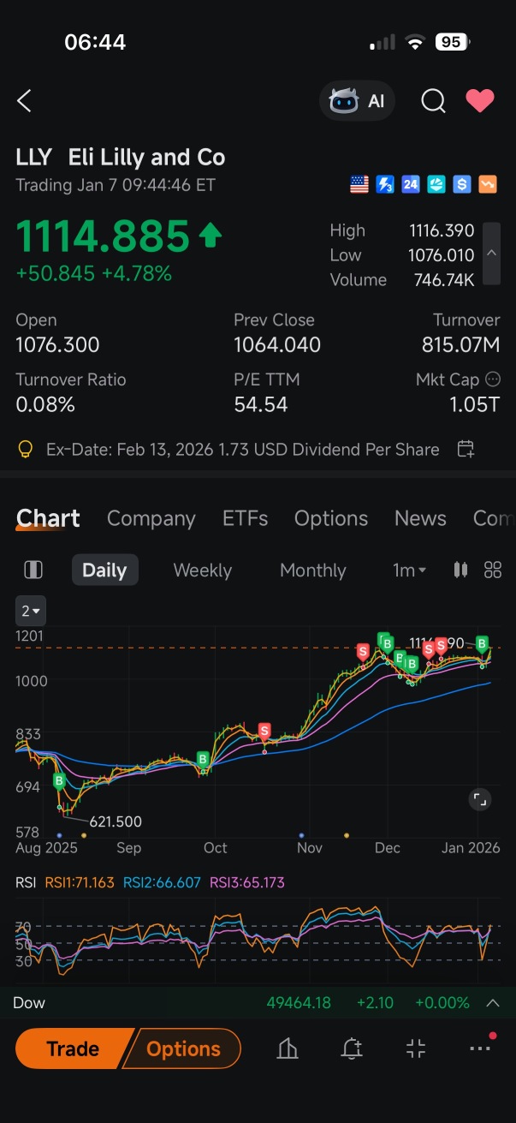Tap the lightning bolt '3' badge
Screen dimensions: 516x1123
(x=385, y=184)
